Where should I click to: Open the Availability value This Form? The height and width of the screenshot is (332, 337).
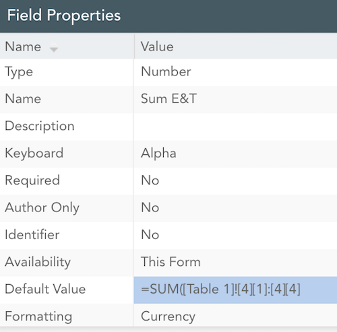coord(171,262)
